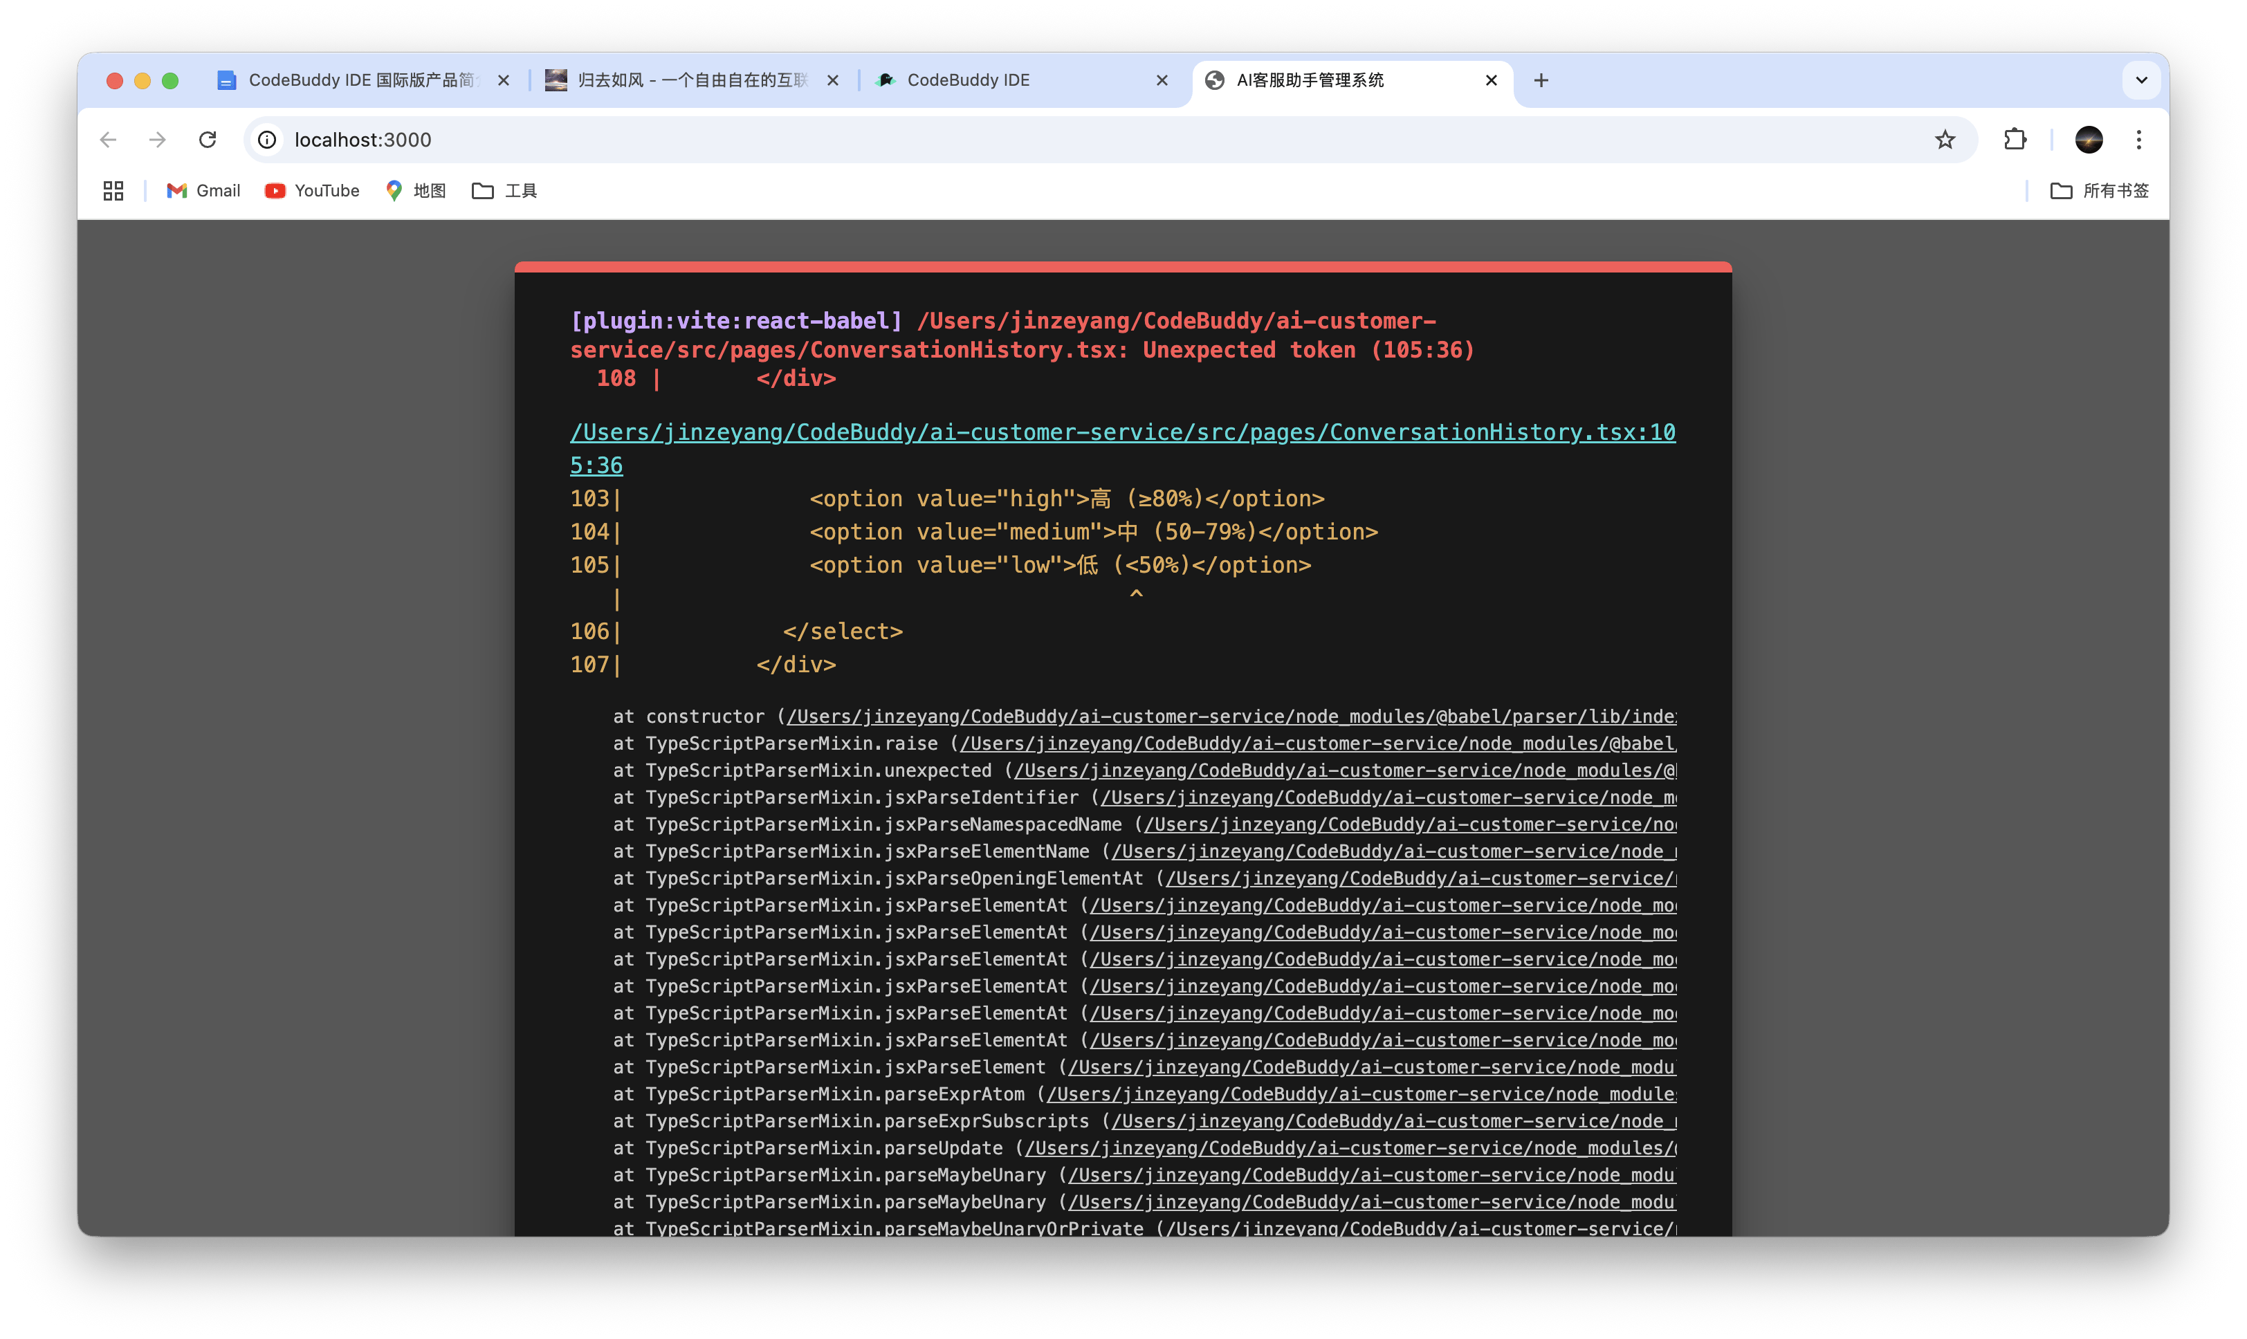Add a new browser tab

coord(1541,80)
